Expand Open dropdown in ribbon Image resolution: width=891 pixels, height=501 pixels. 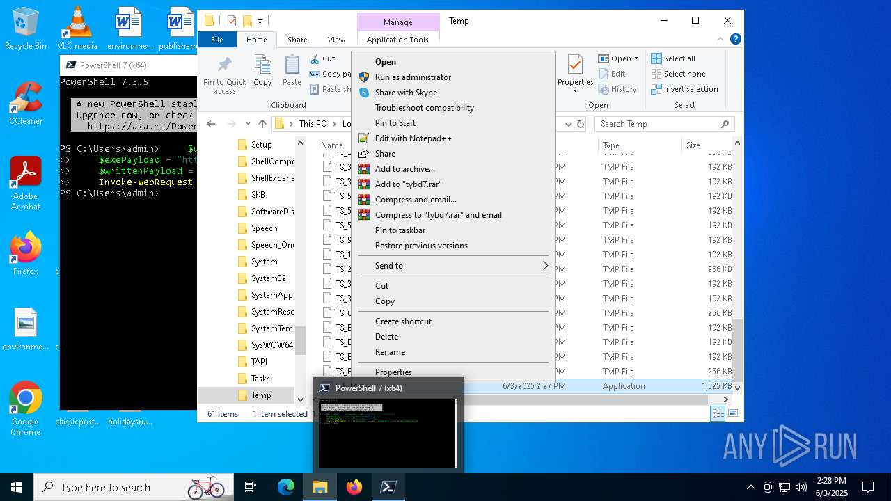[x=637, y=58]
